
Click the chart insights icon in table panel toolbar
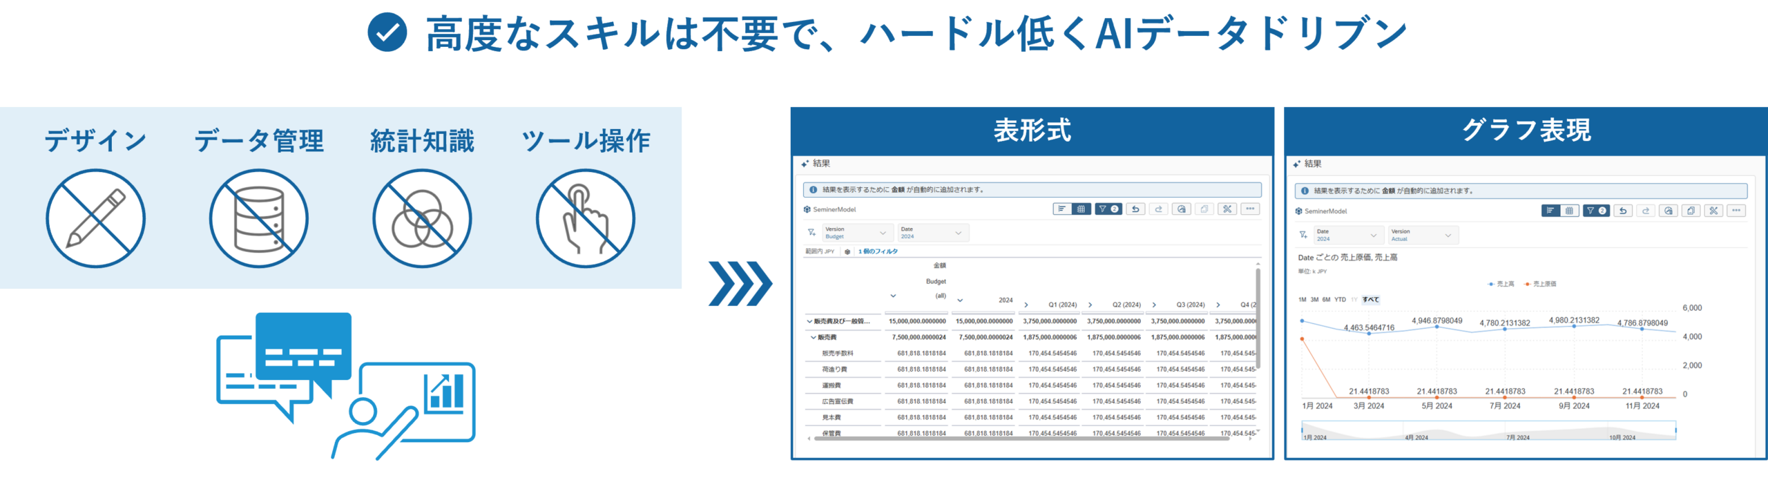[x=1182, y=209]
